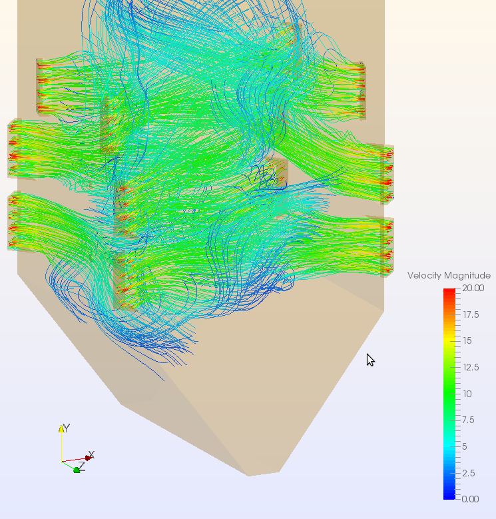Click the 7.5 legend tick label
The image size is (496, 519).
469,420
